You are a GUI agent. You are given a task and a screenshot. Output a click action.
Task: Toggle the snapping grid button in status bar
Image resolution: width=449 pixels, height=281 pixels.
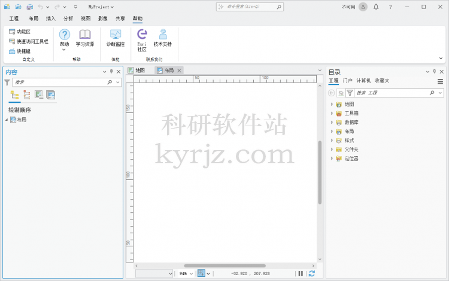click(201, 274)
